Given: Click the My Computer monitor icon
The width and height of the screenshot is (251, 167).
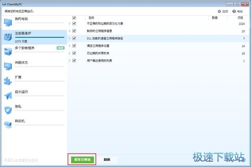Looking at the screenshot, I should (x=8, y=22).
